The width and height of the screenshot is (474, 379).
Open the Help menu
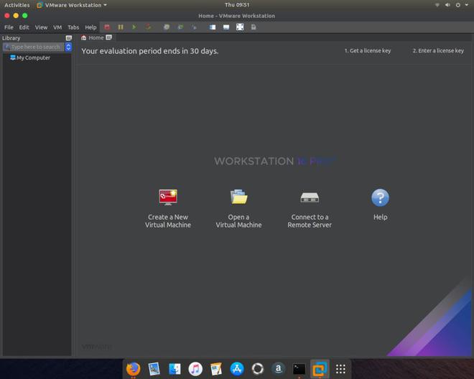[x=90, y=27]
